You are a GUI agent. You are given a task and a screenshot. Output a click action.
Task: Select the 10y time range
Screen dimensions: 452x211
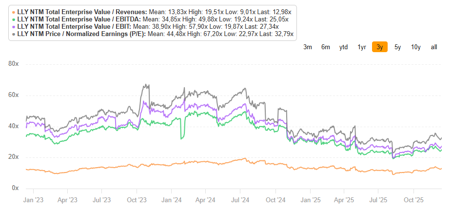coord(416,47)
